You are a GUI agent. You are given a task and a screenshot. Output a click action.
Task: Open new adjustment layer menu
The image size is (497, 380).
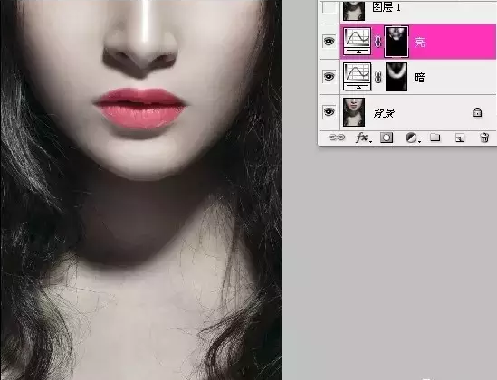click(413, 138)
